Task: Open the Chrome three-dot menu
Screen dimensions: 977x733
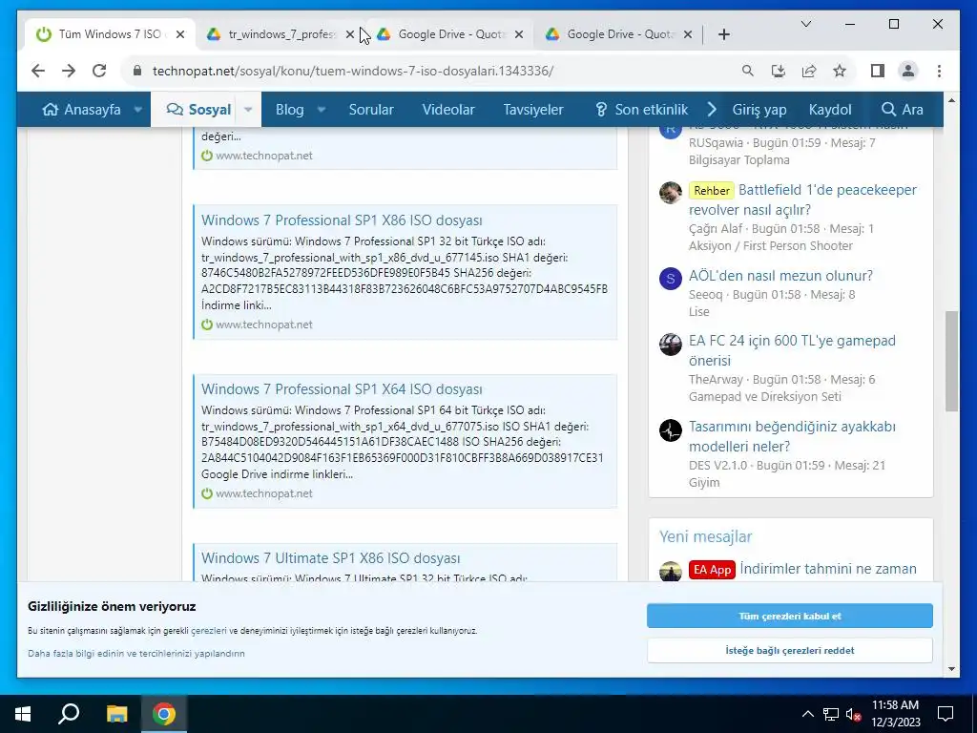Action: click(x=939, y=71)
